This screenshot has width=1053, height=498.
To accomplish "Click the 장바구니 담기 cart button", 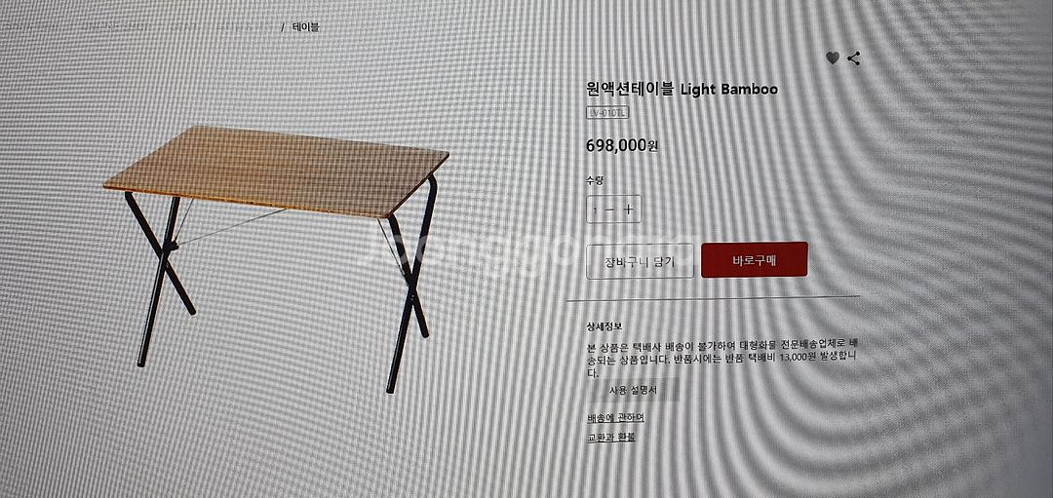I will pos(640,260).
